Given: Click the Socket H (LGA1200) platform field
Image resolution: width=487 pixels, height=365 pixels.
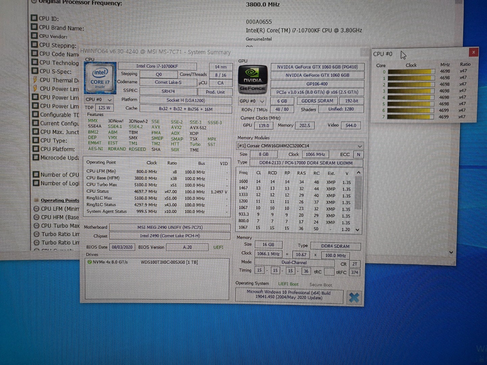Looking at the screenshot, I should pos(186,100).
